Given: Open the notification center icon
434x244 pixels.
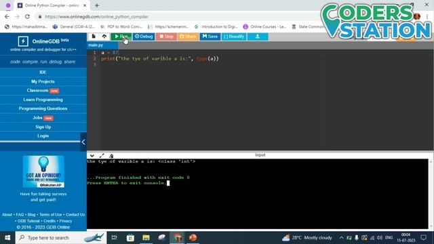Looking at the screenshot, I should pos(423,238).
